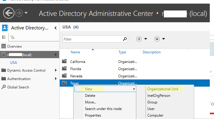The height and width of the screenshot is (119, 214).
Task: Choose Move... from context menu
Action: [x=91, y=102]
